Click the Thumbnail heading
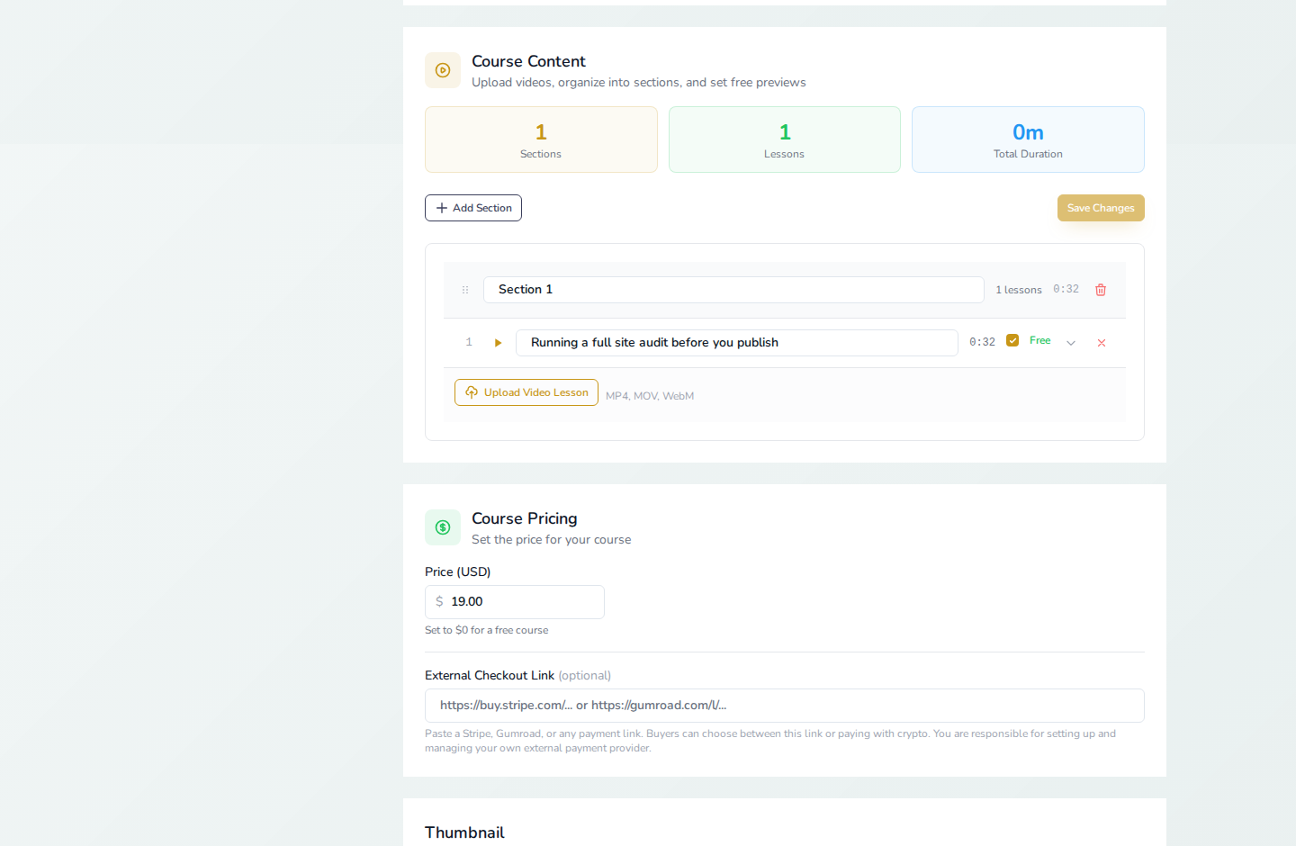 point(464,832)
